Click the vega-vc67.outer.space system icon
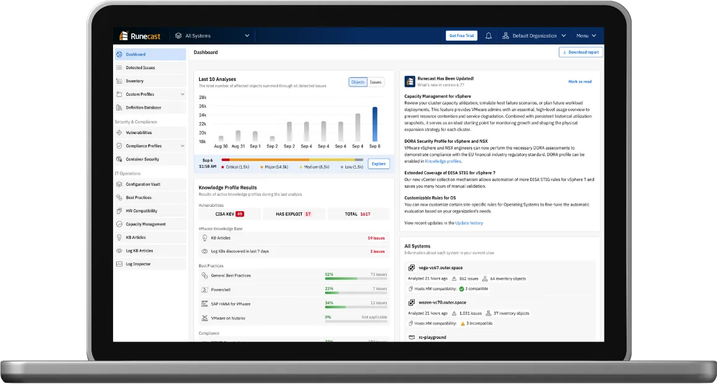Image resolution: width=717 pixels, height=384 pixels. [412, 268]
